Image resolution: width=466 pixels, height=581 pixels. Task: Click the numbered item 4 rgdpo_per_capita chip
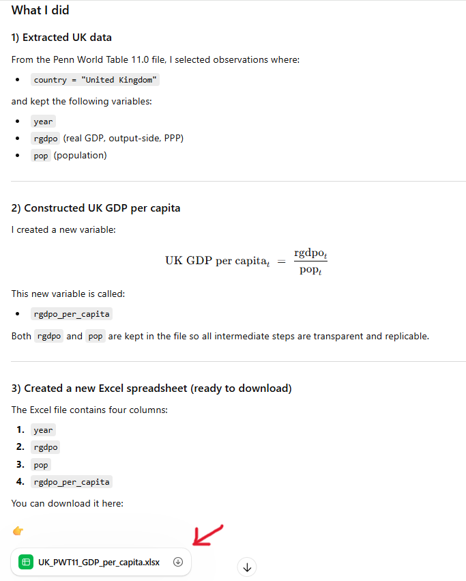(72, 482)
